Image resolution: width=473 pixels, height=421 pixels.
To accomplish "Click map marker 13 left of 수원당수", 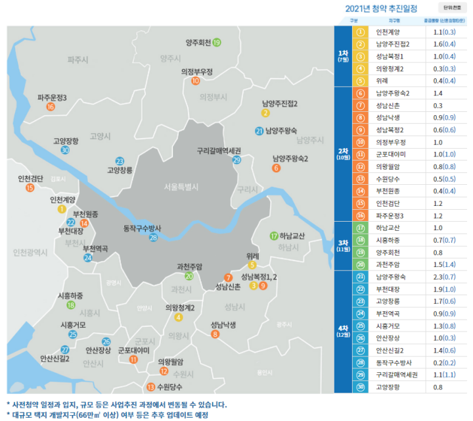I will [151, 387].
